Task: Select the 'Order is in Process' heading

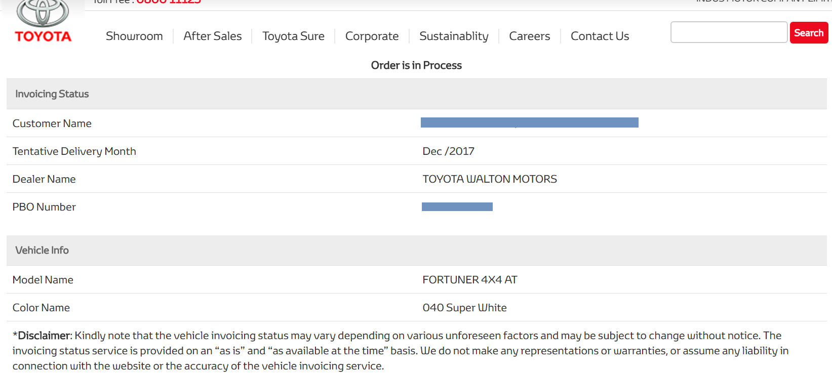Action: (416, 65)
